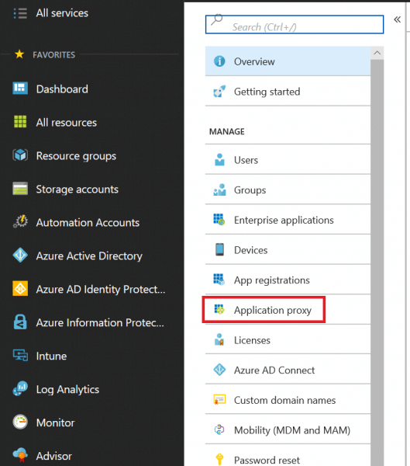This screenshot has width=410, height=466.
Task: Click the menu's vertical scrollbar track
Action: click(377, 263)
